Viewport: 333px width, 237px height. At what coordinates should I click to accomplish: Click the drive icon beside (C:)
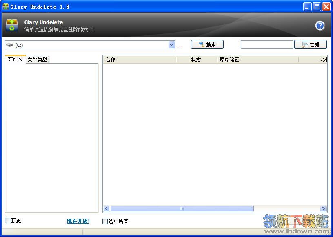coord(9,45)
